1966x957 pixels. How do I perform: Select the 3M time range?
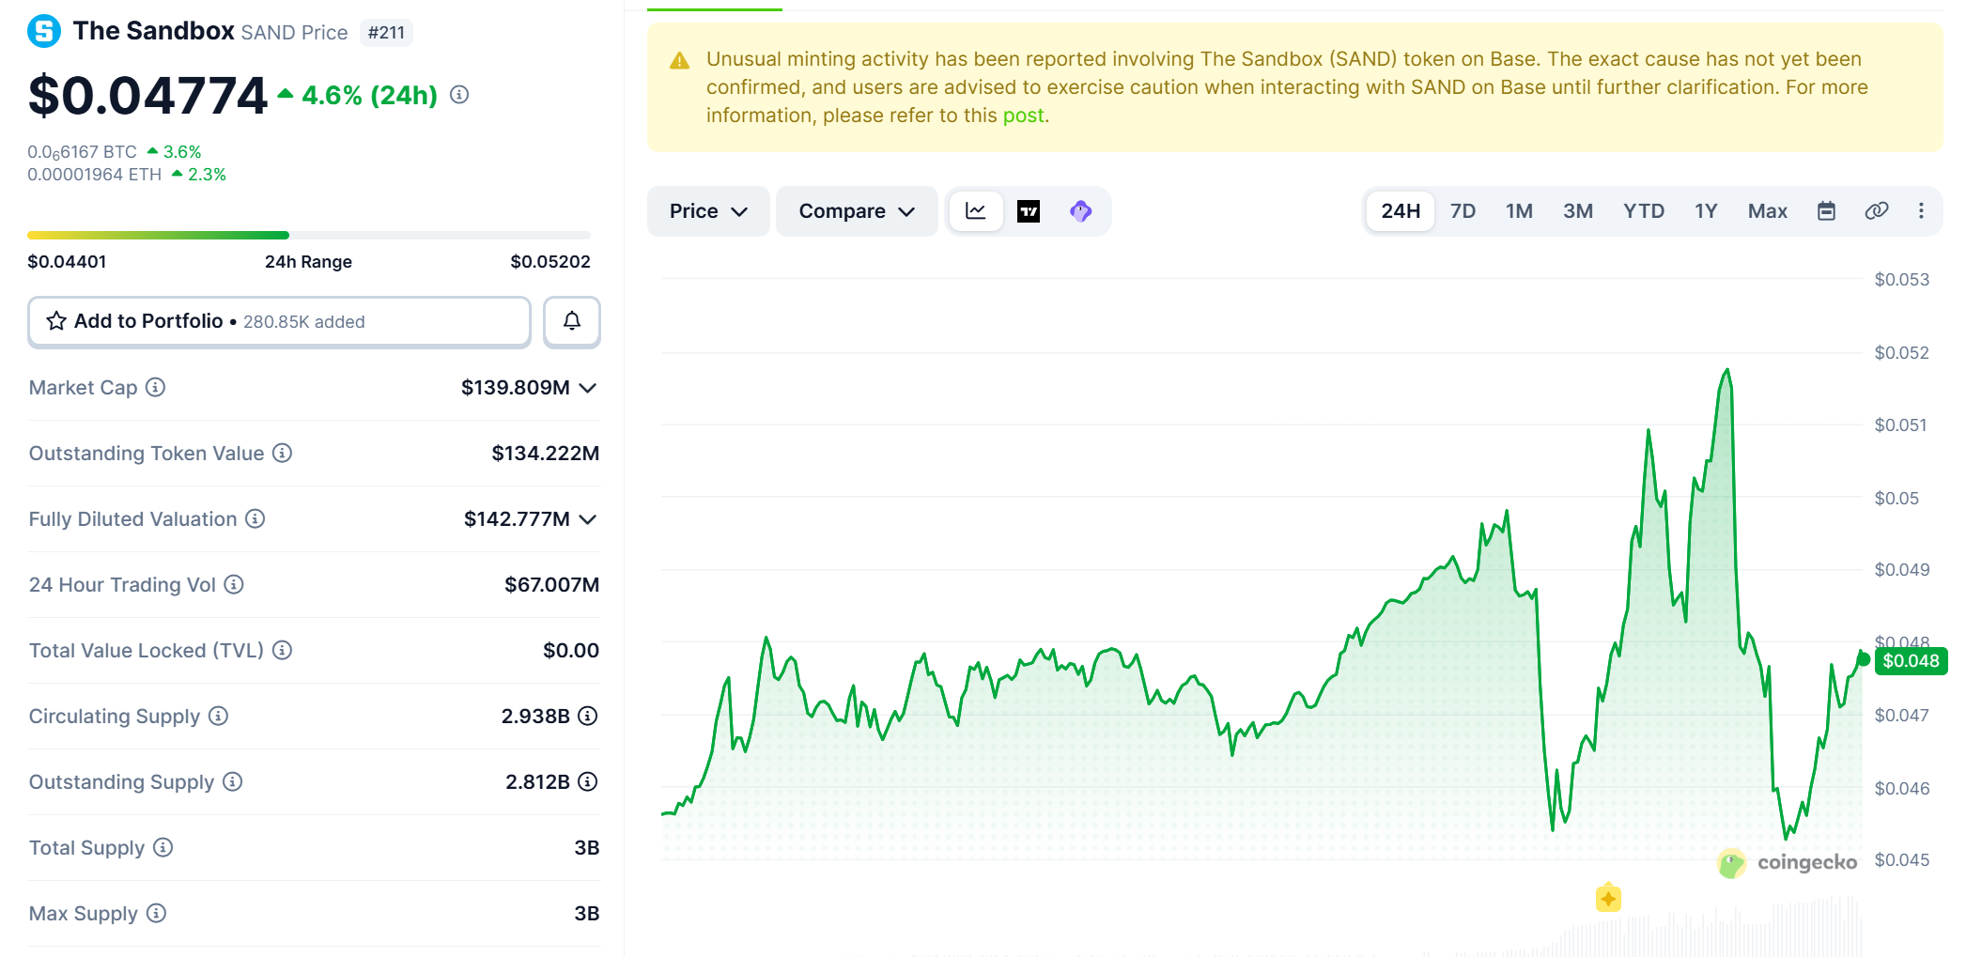tap(1578, 211)
